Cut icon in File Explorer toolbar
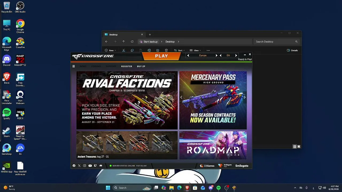Screen dimensions: 342x192 click(123, 50)
